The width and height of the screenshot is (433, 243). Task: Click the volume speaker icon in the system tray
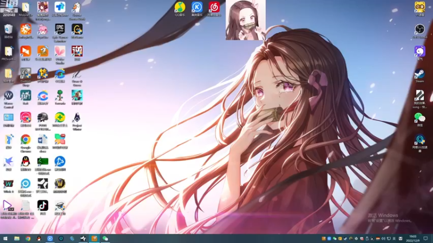383,239
